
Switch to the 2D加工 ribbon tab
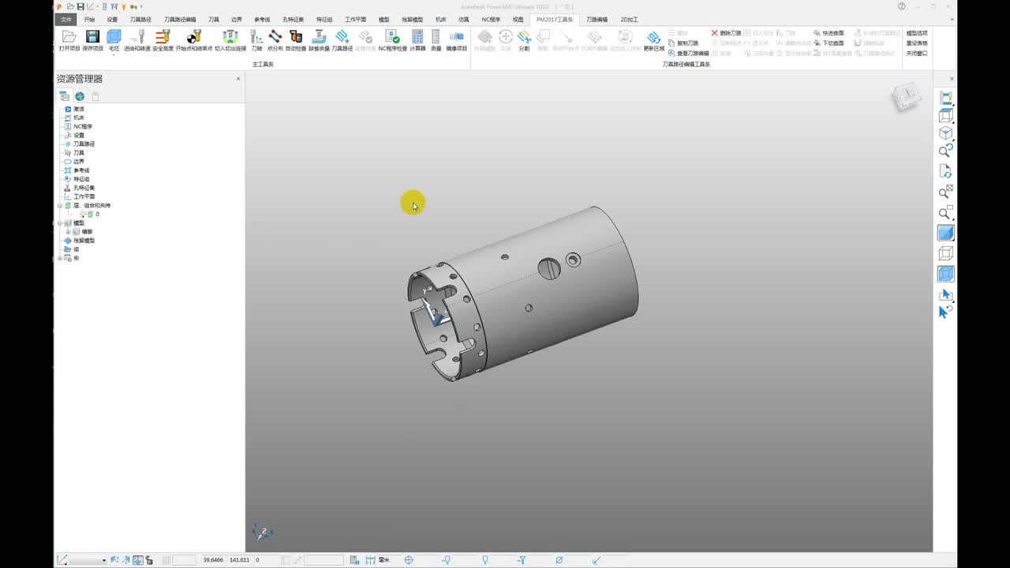(629, 19)
